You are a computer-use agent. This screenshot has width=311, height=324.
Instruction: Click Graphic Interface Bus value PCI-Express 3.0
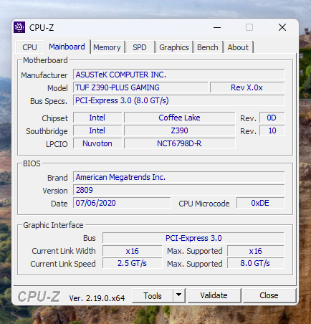click(x=193, y=238)
